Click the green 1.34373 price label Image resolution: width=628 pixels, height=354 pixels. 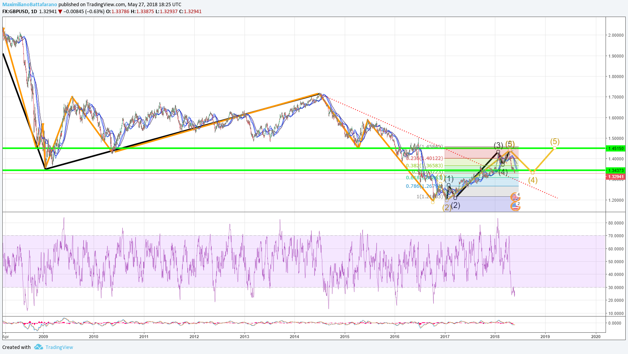pyautogui.click(x=616, y=170)
